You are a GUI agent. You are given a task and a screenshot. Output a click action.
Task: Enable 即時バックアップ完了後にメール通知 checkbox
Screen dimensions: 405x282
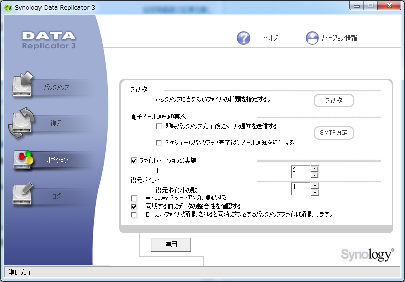(159, 126)
